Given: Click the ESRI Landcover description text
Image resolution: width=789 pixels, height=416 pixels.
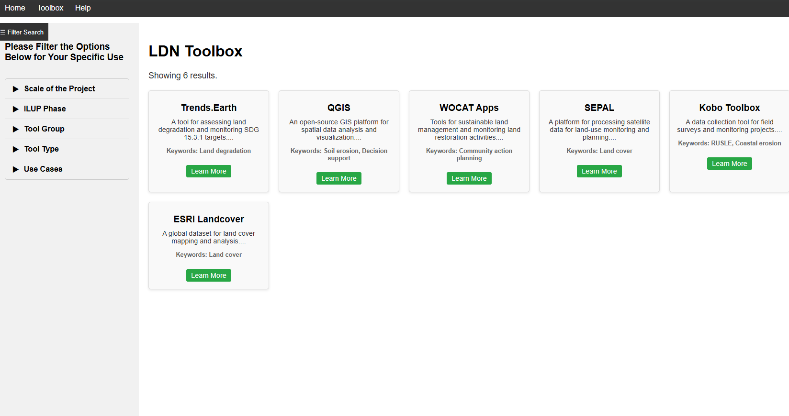Looking at the screenshot, I should click(209, 237).
